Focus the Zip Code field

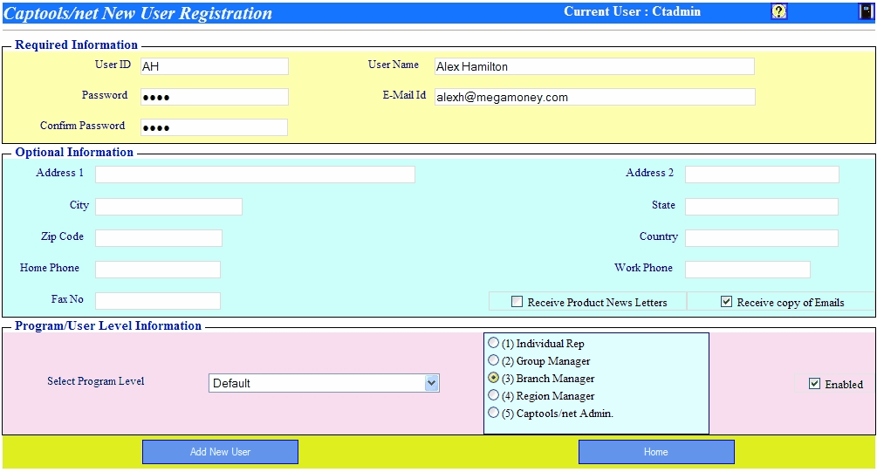159,237
